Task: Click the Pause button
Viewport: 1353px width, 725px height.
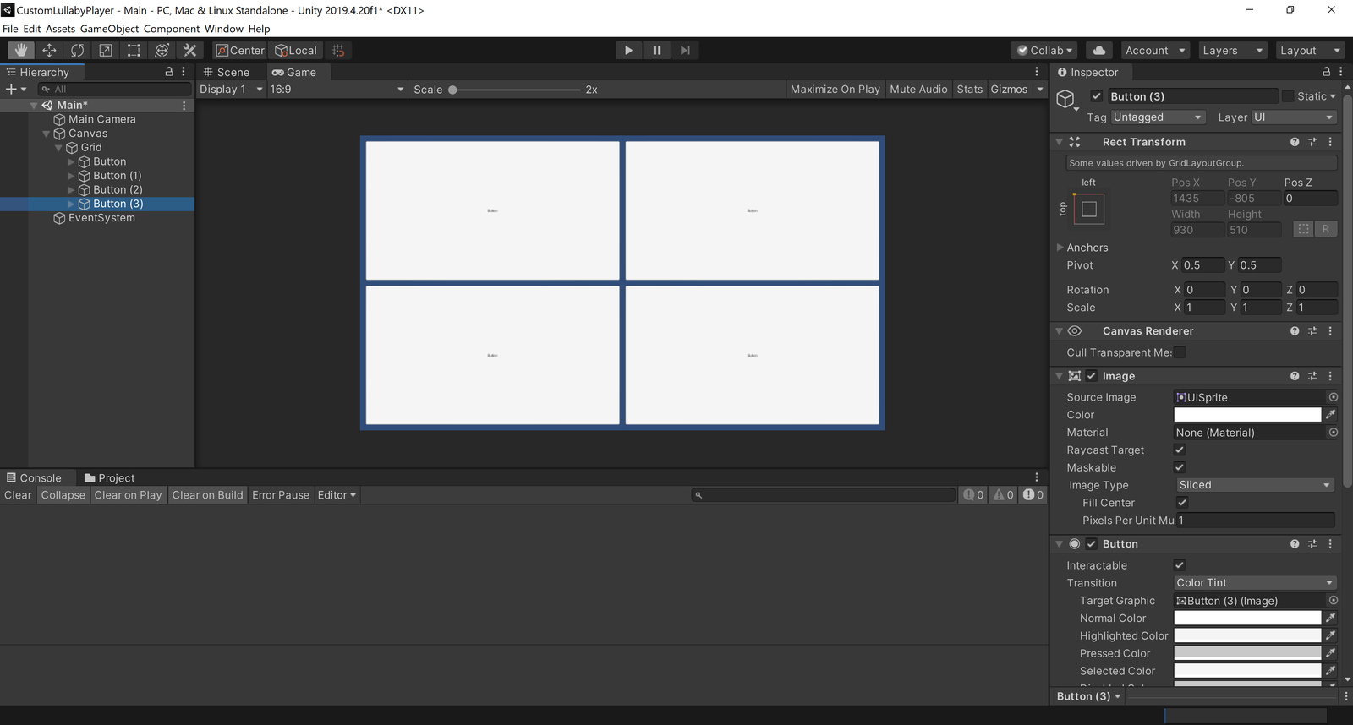Action: coord(657,51)
